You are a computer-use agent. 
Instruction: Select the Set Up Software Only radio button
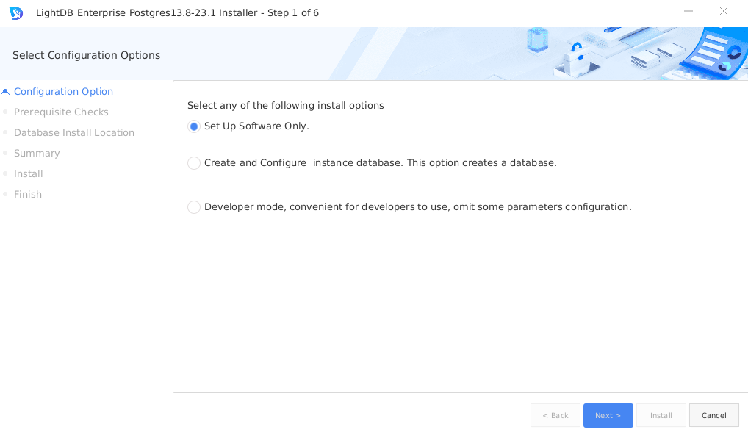tap(194, 126)
